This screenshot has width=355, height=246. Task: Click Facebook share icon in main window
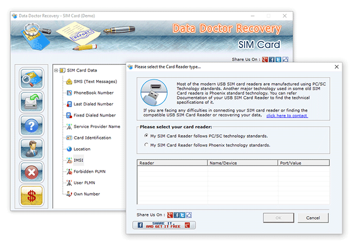click(271, 60)
